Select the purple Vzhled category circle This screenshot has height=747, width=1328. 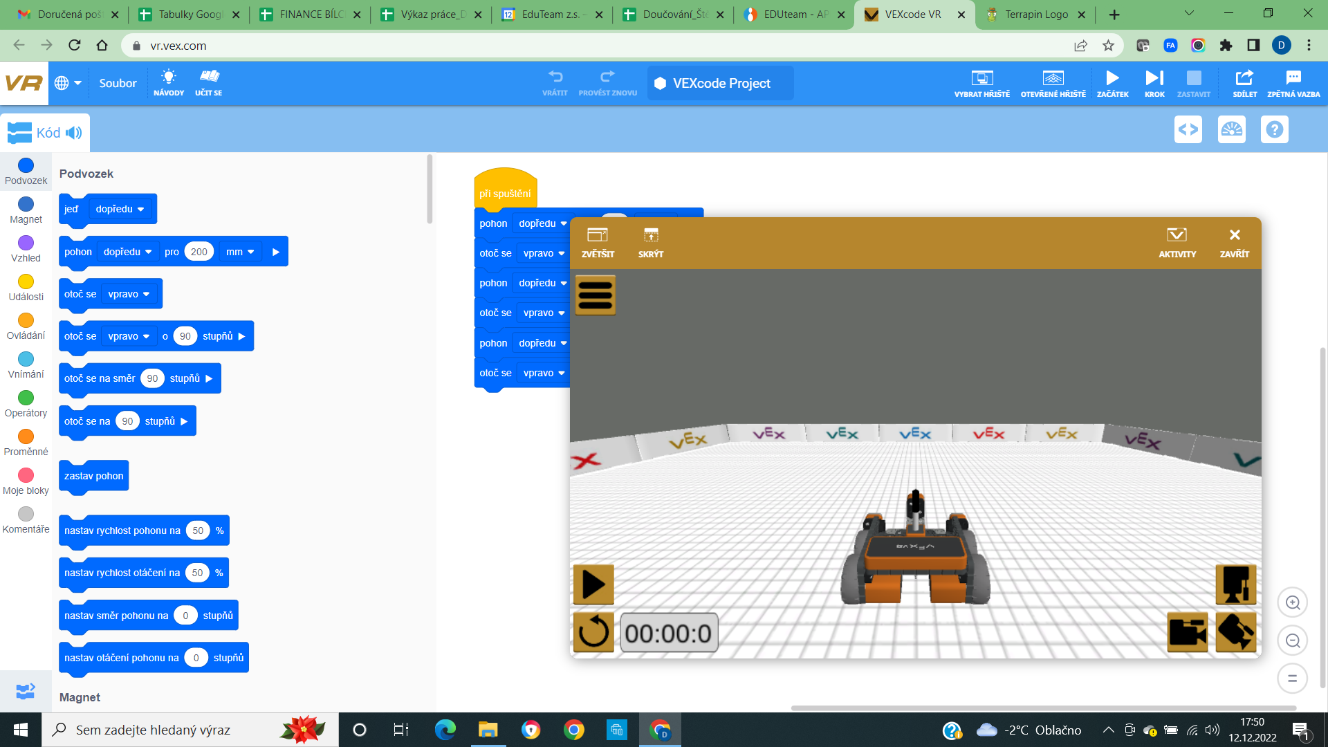tap(26, 243)
